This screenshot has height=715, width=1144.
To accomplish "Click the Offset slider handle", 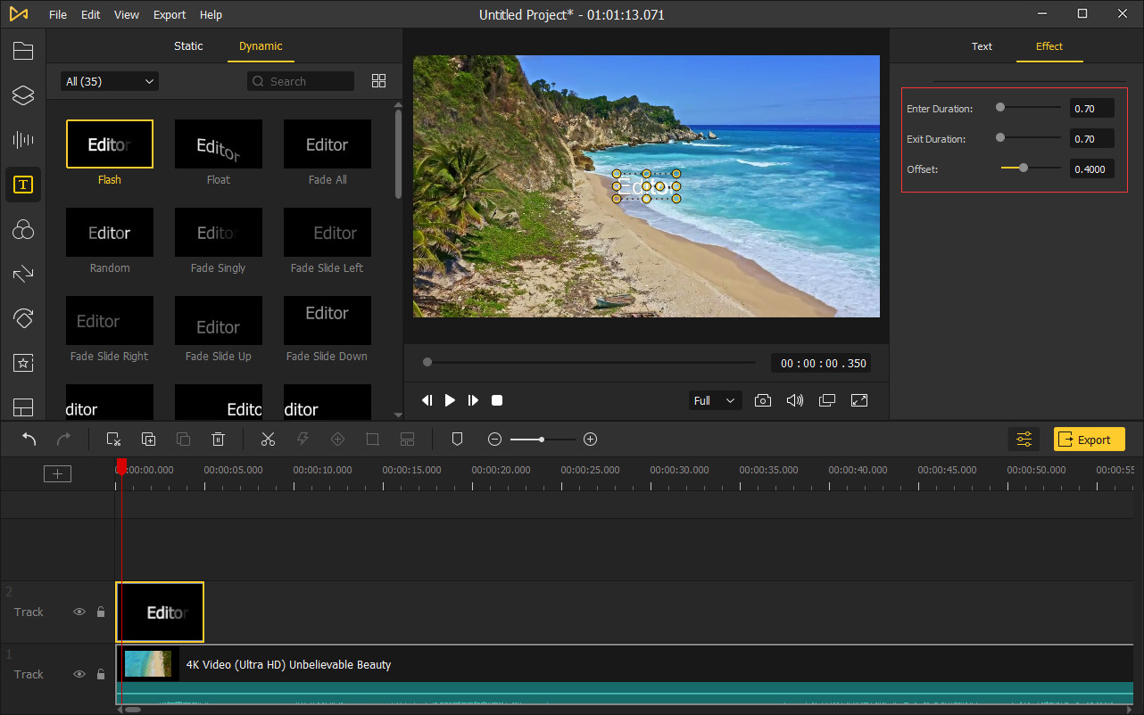I will [x=1024, y=168].
